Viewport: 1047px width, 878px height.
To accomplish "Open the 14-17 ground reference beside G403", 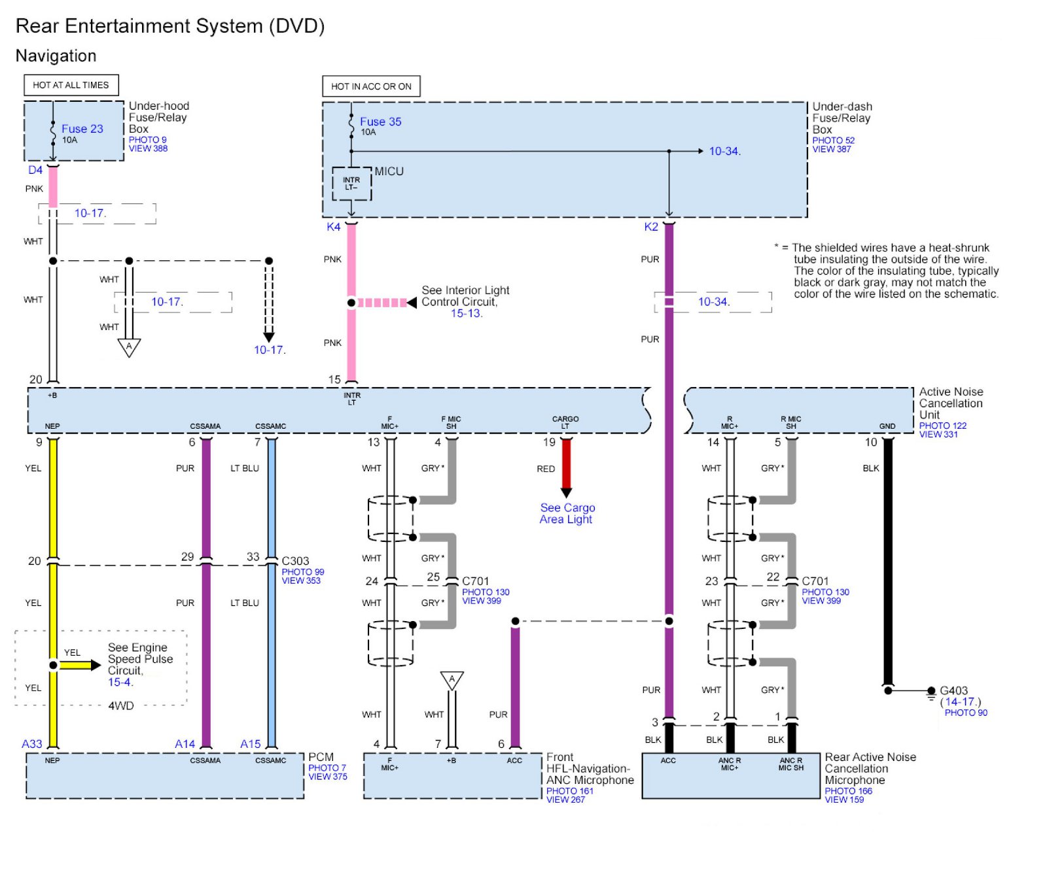I will tap(959, 701).
